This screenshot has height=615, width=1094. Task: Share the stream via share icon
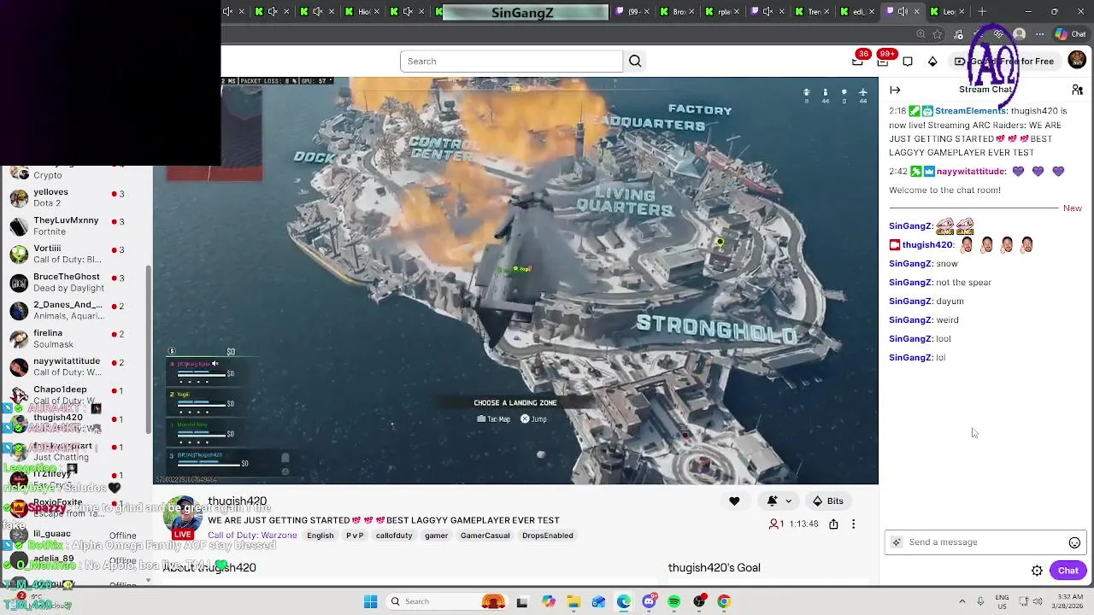pos(833,524)
